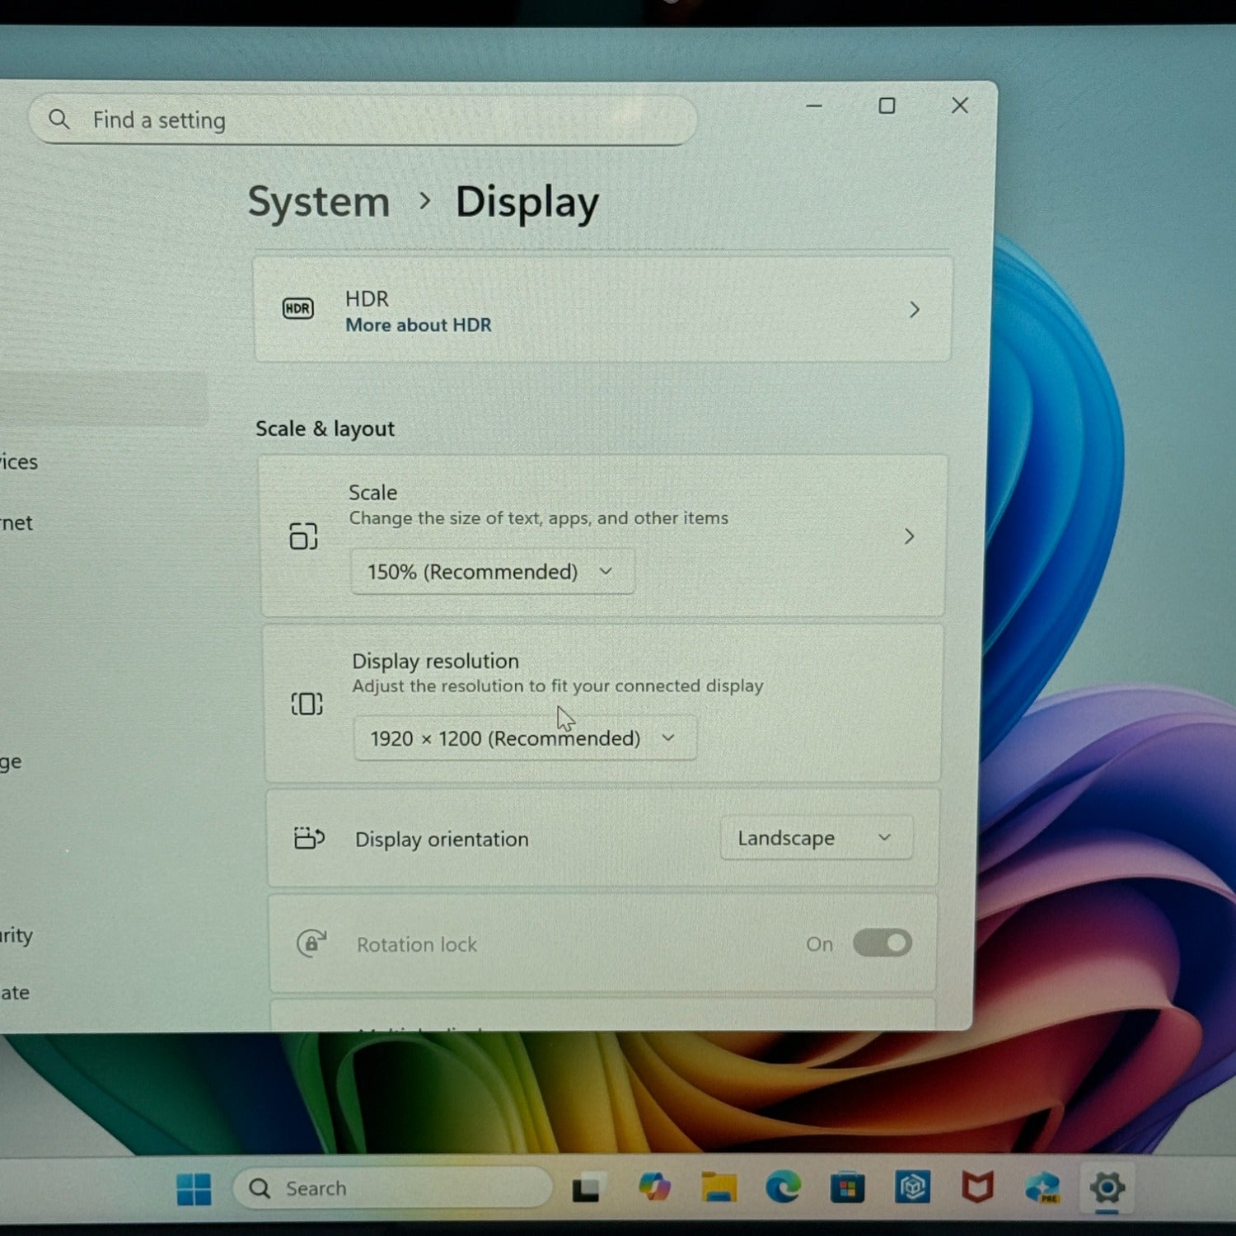Click the Settings gear in taskbar
The height and width of the screenshot is (1236, 1236).
coord(1107,1187)
